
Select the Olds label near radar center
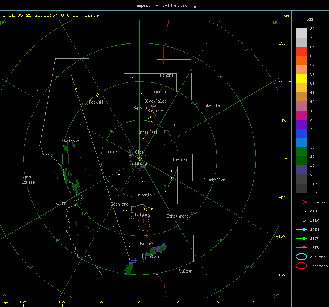[139, 152]
